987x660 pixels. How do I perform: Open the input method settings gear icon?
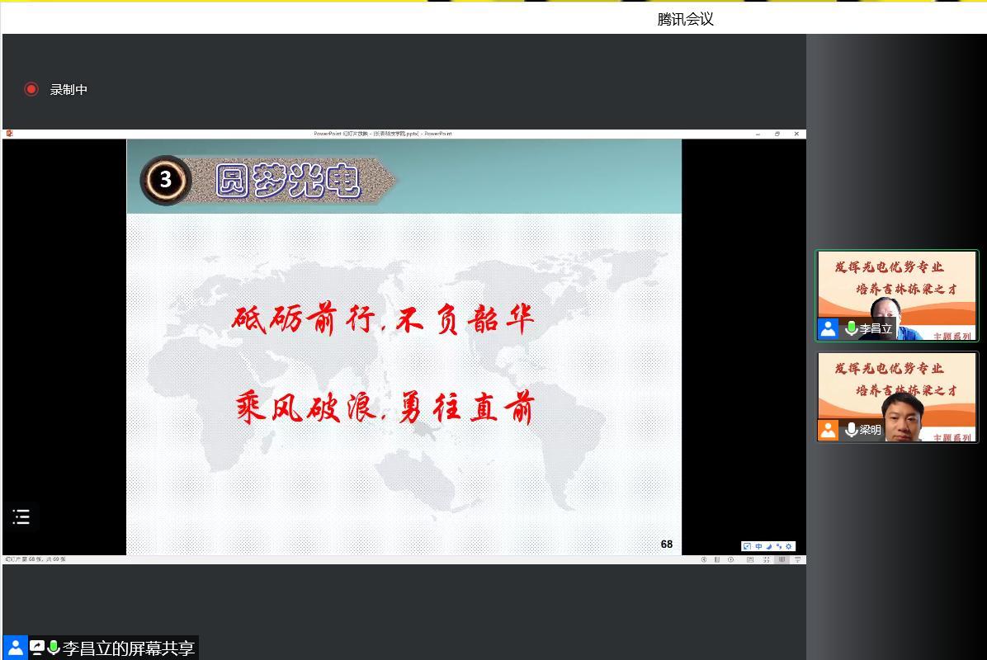tap(788, 546)
